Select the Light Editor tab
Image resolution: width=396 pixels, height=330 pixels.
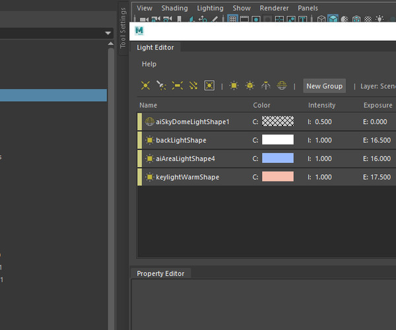pos(155,48)
